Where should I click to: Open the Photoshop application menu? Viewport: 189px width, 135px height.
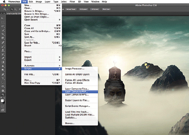[14, 1]
